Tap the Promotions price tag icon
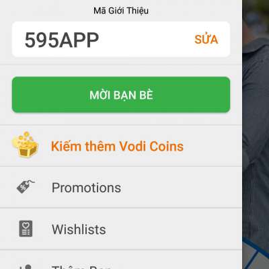The height and width of the screenshot is (269, 269). click(x=26, y=186)
